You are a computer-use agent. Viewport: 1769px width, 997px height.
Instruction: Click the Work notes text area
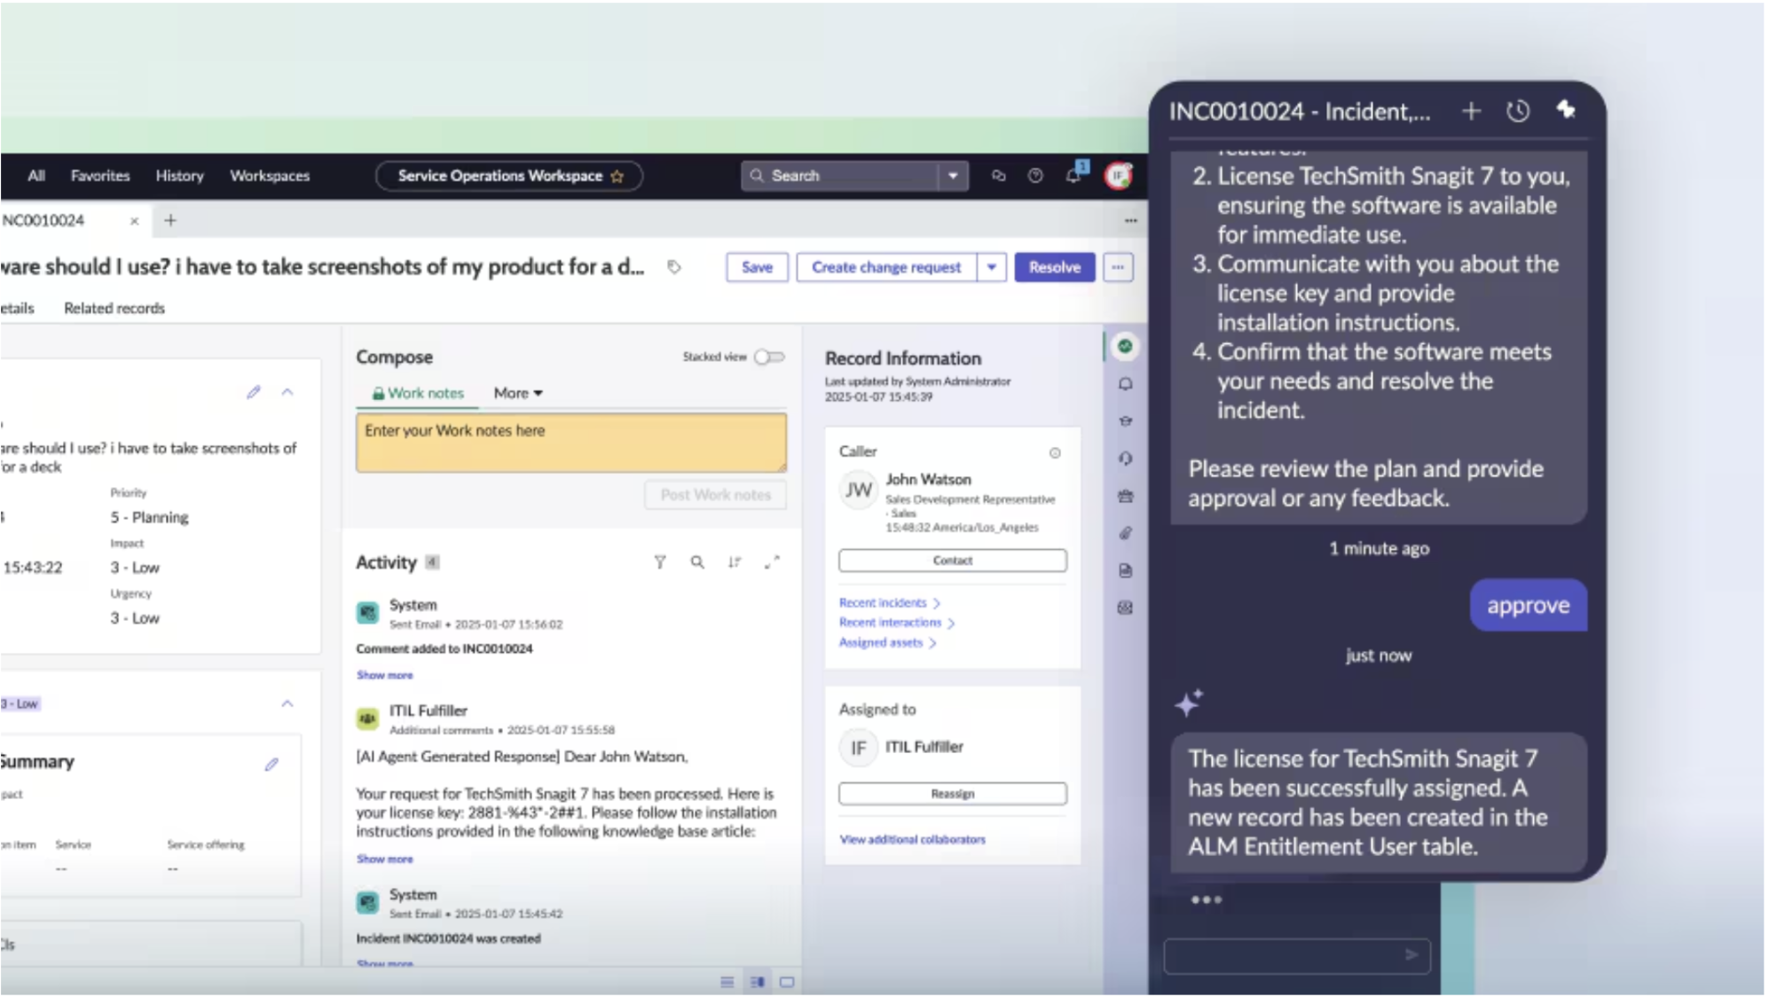click(x=571, y=442)
